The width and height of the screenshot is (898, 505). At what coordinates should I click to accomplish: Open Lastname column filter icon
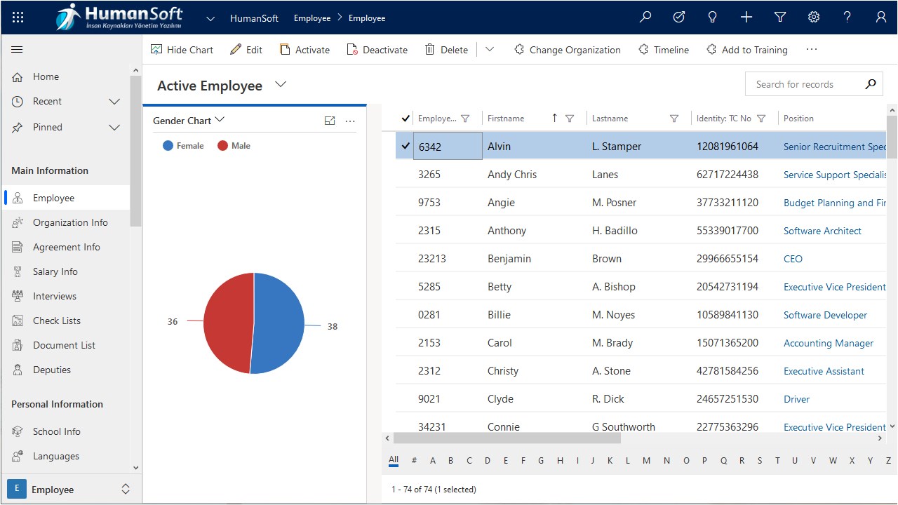674,119
